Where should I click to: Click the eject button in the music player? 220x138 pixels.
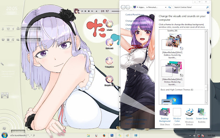[96, 11]
